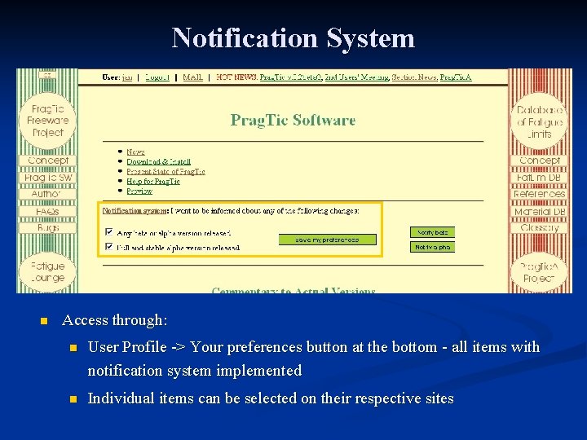Click Save my preferences button
Image resolution: width=587 pixels, height=440 pixels.
328,240
